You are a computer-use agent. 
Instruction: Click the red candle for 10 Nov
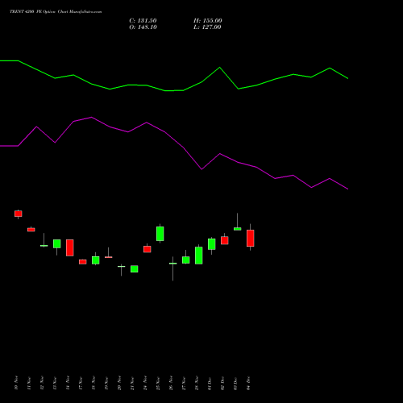click(x=19, y=214)
